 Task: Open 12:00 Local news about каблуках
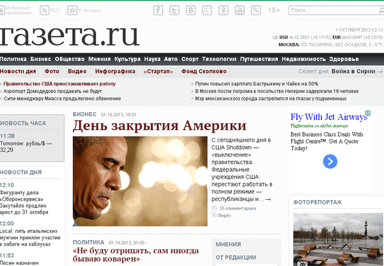(30, 238)
